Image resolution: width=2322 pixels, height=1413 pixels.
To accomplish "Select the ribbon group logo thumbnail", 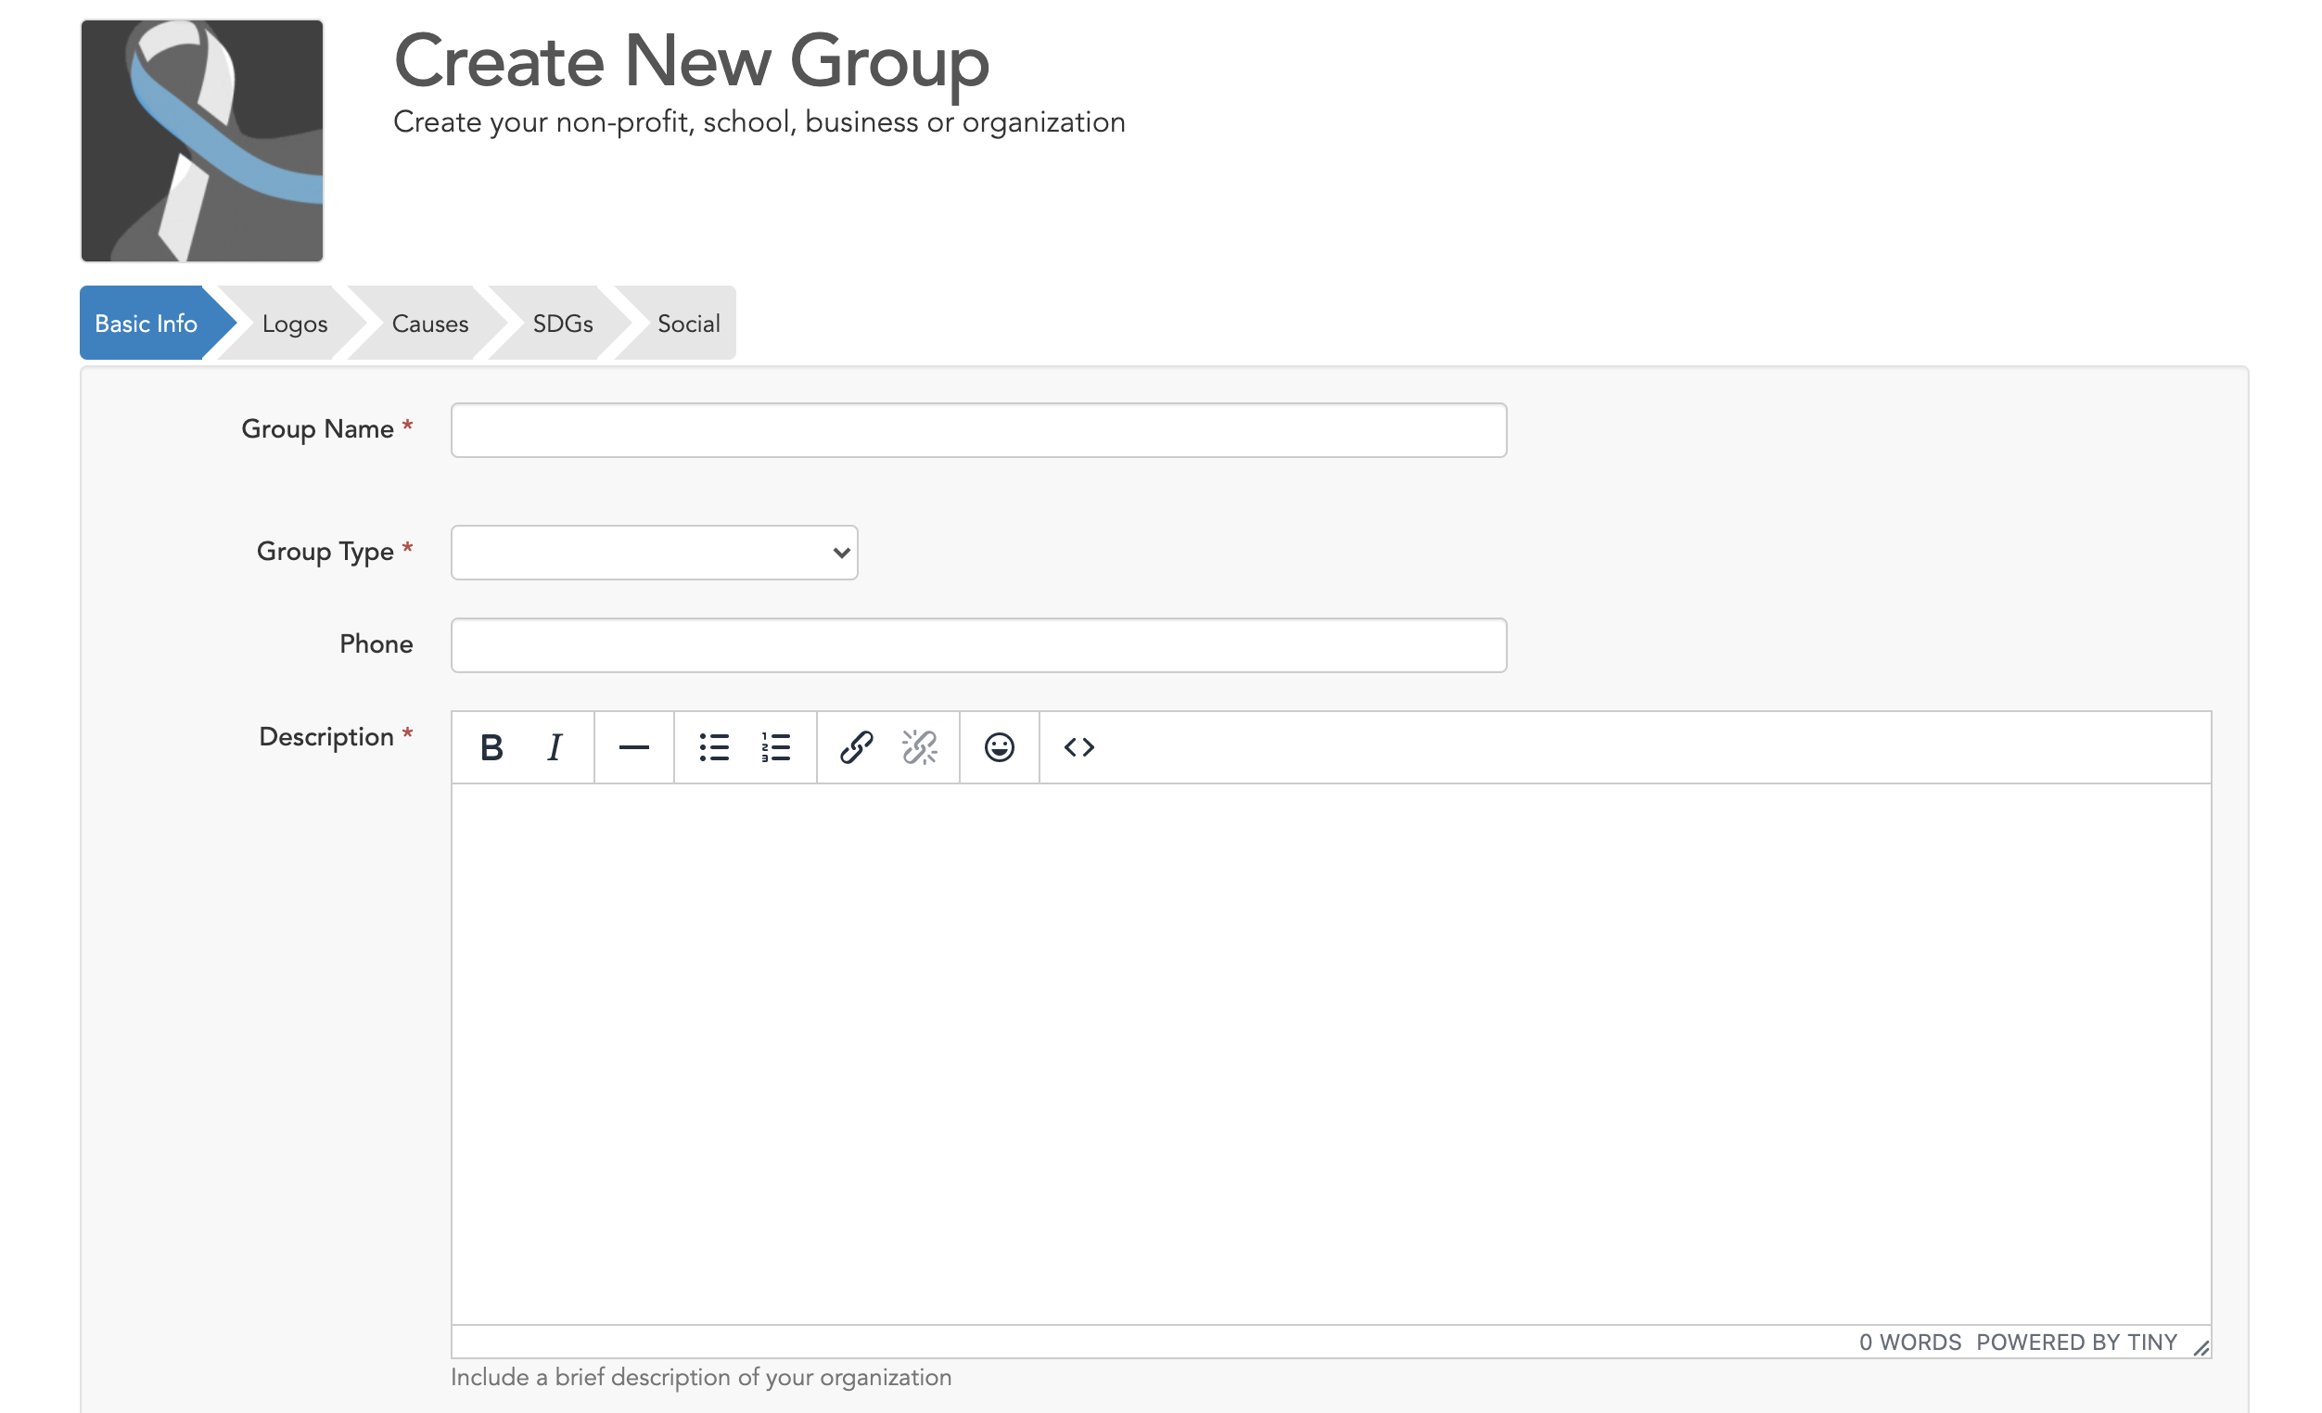I will (201, 140).
